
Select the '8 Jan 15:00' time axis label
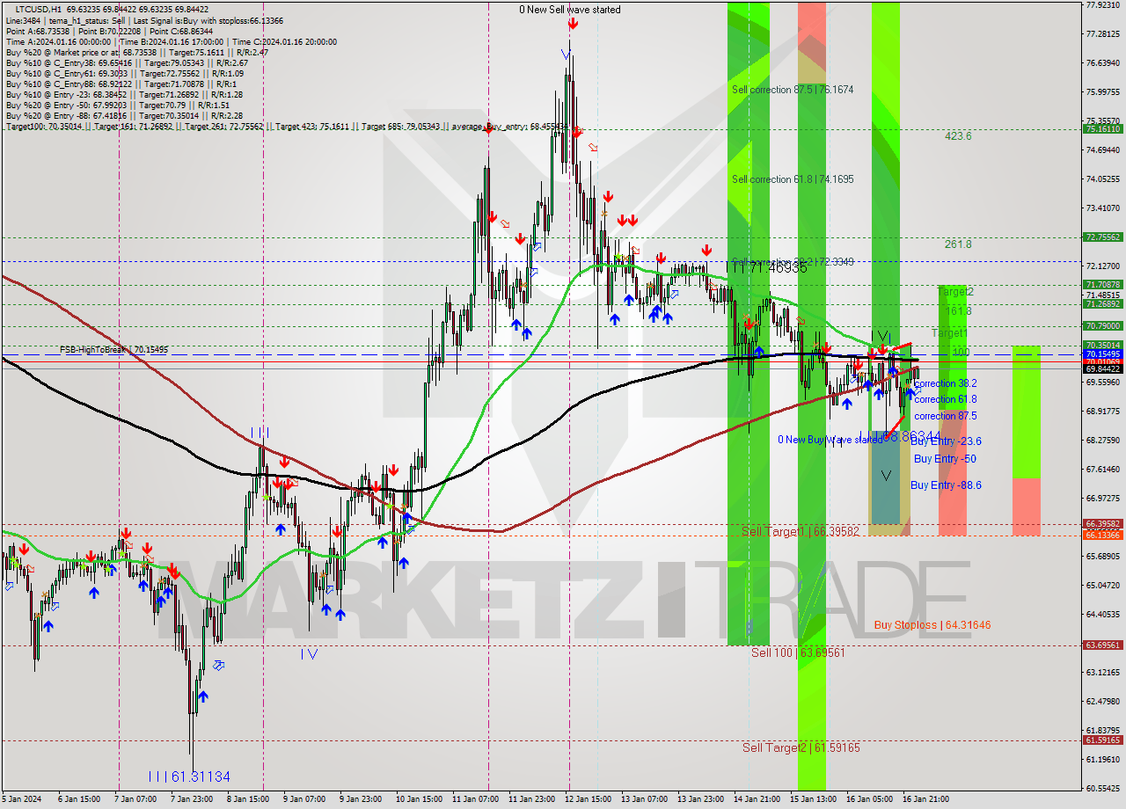pos(247,799)
